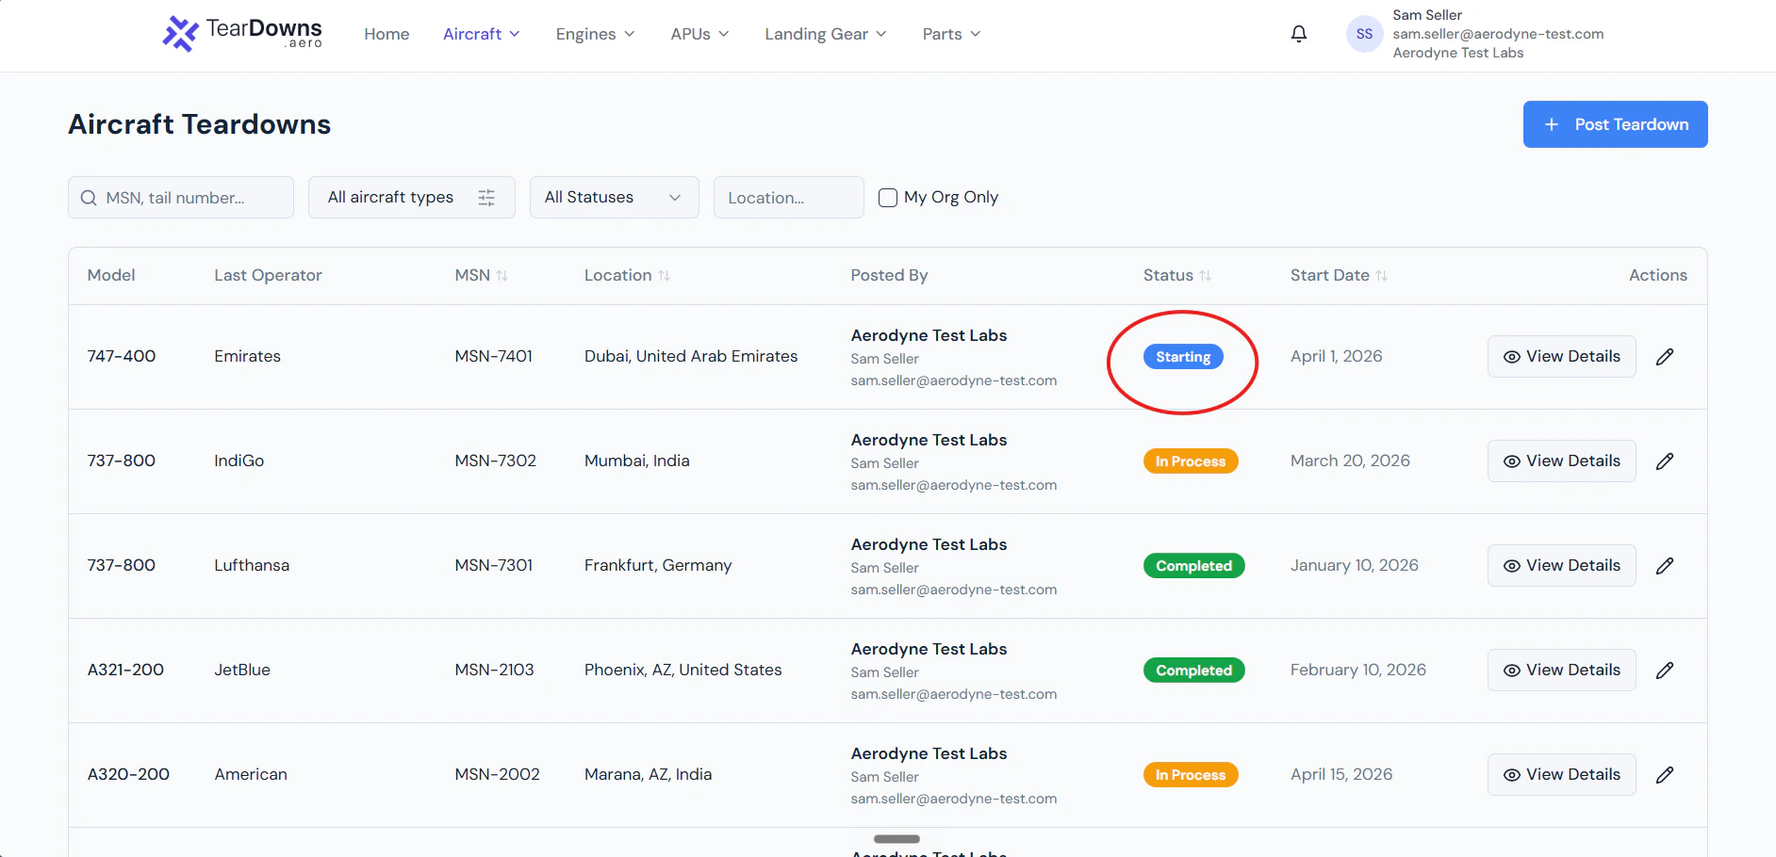This screenshot has height=857, width=1776.
Task: Click the Phoenix, AZ, United States location
Action: (x=683, y=671)
